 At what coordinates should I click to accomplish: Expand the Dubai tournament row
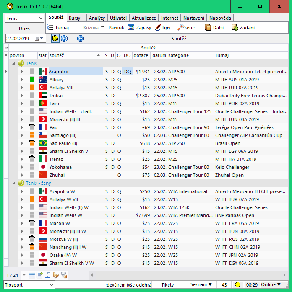[x=22, y=96]
